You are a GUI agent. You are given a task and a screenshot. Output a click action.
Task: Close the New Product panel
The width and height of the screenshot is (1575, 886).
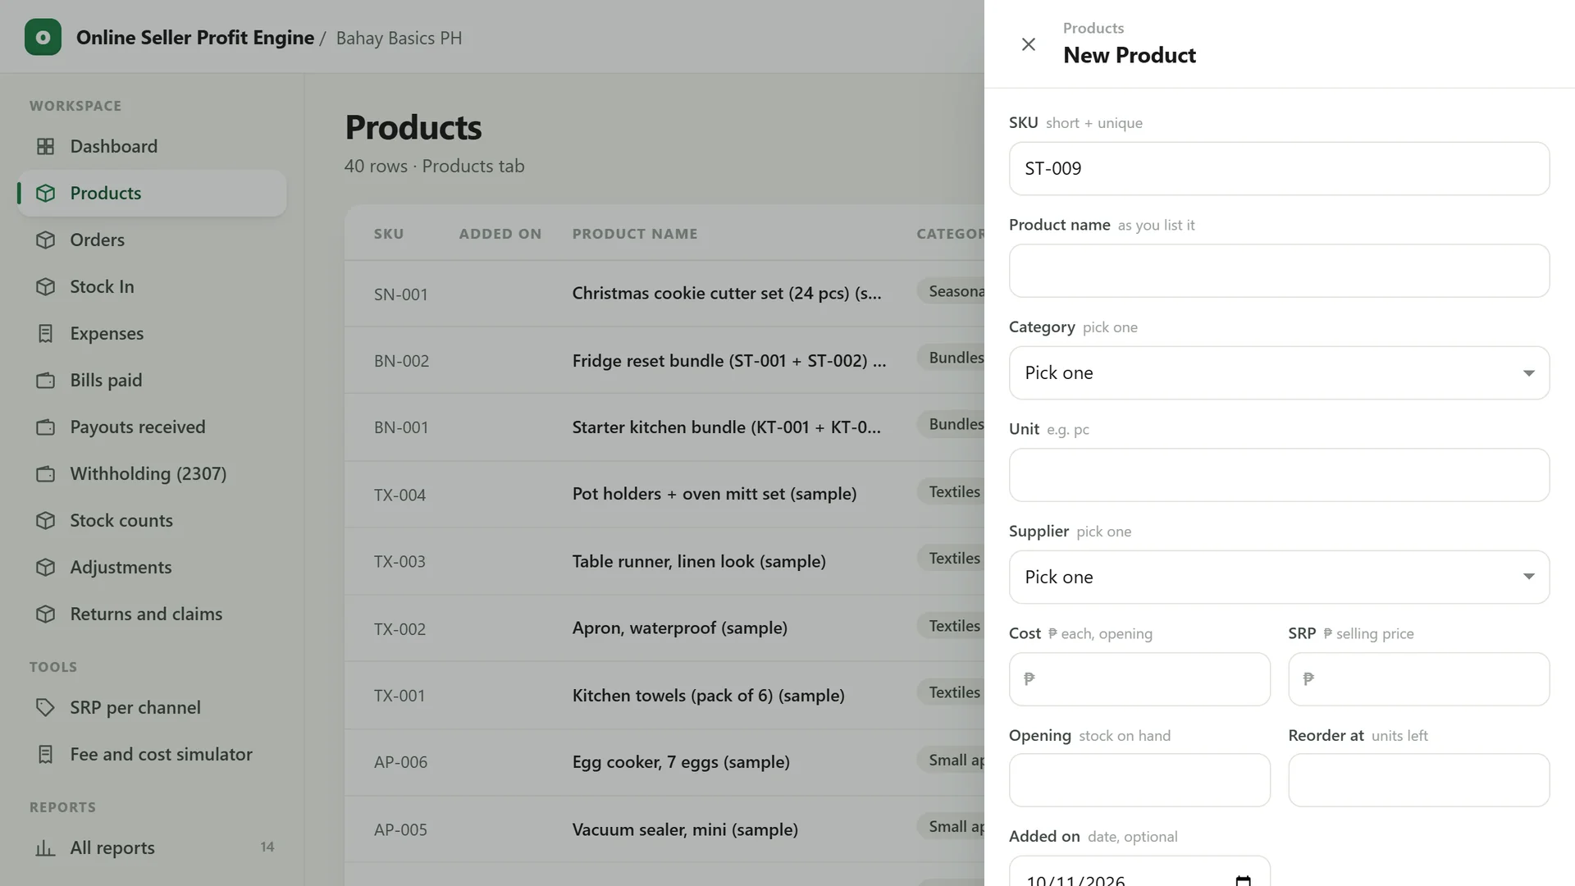pos(1028,44)
